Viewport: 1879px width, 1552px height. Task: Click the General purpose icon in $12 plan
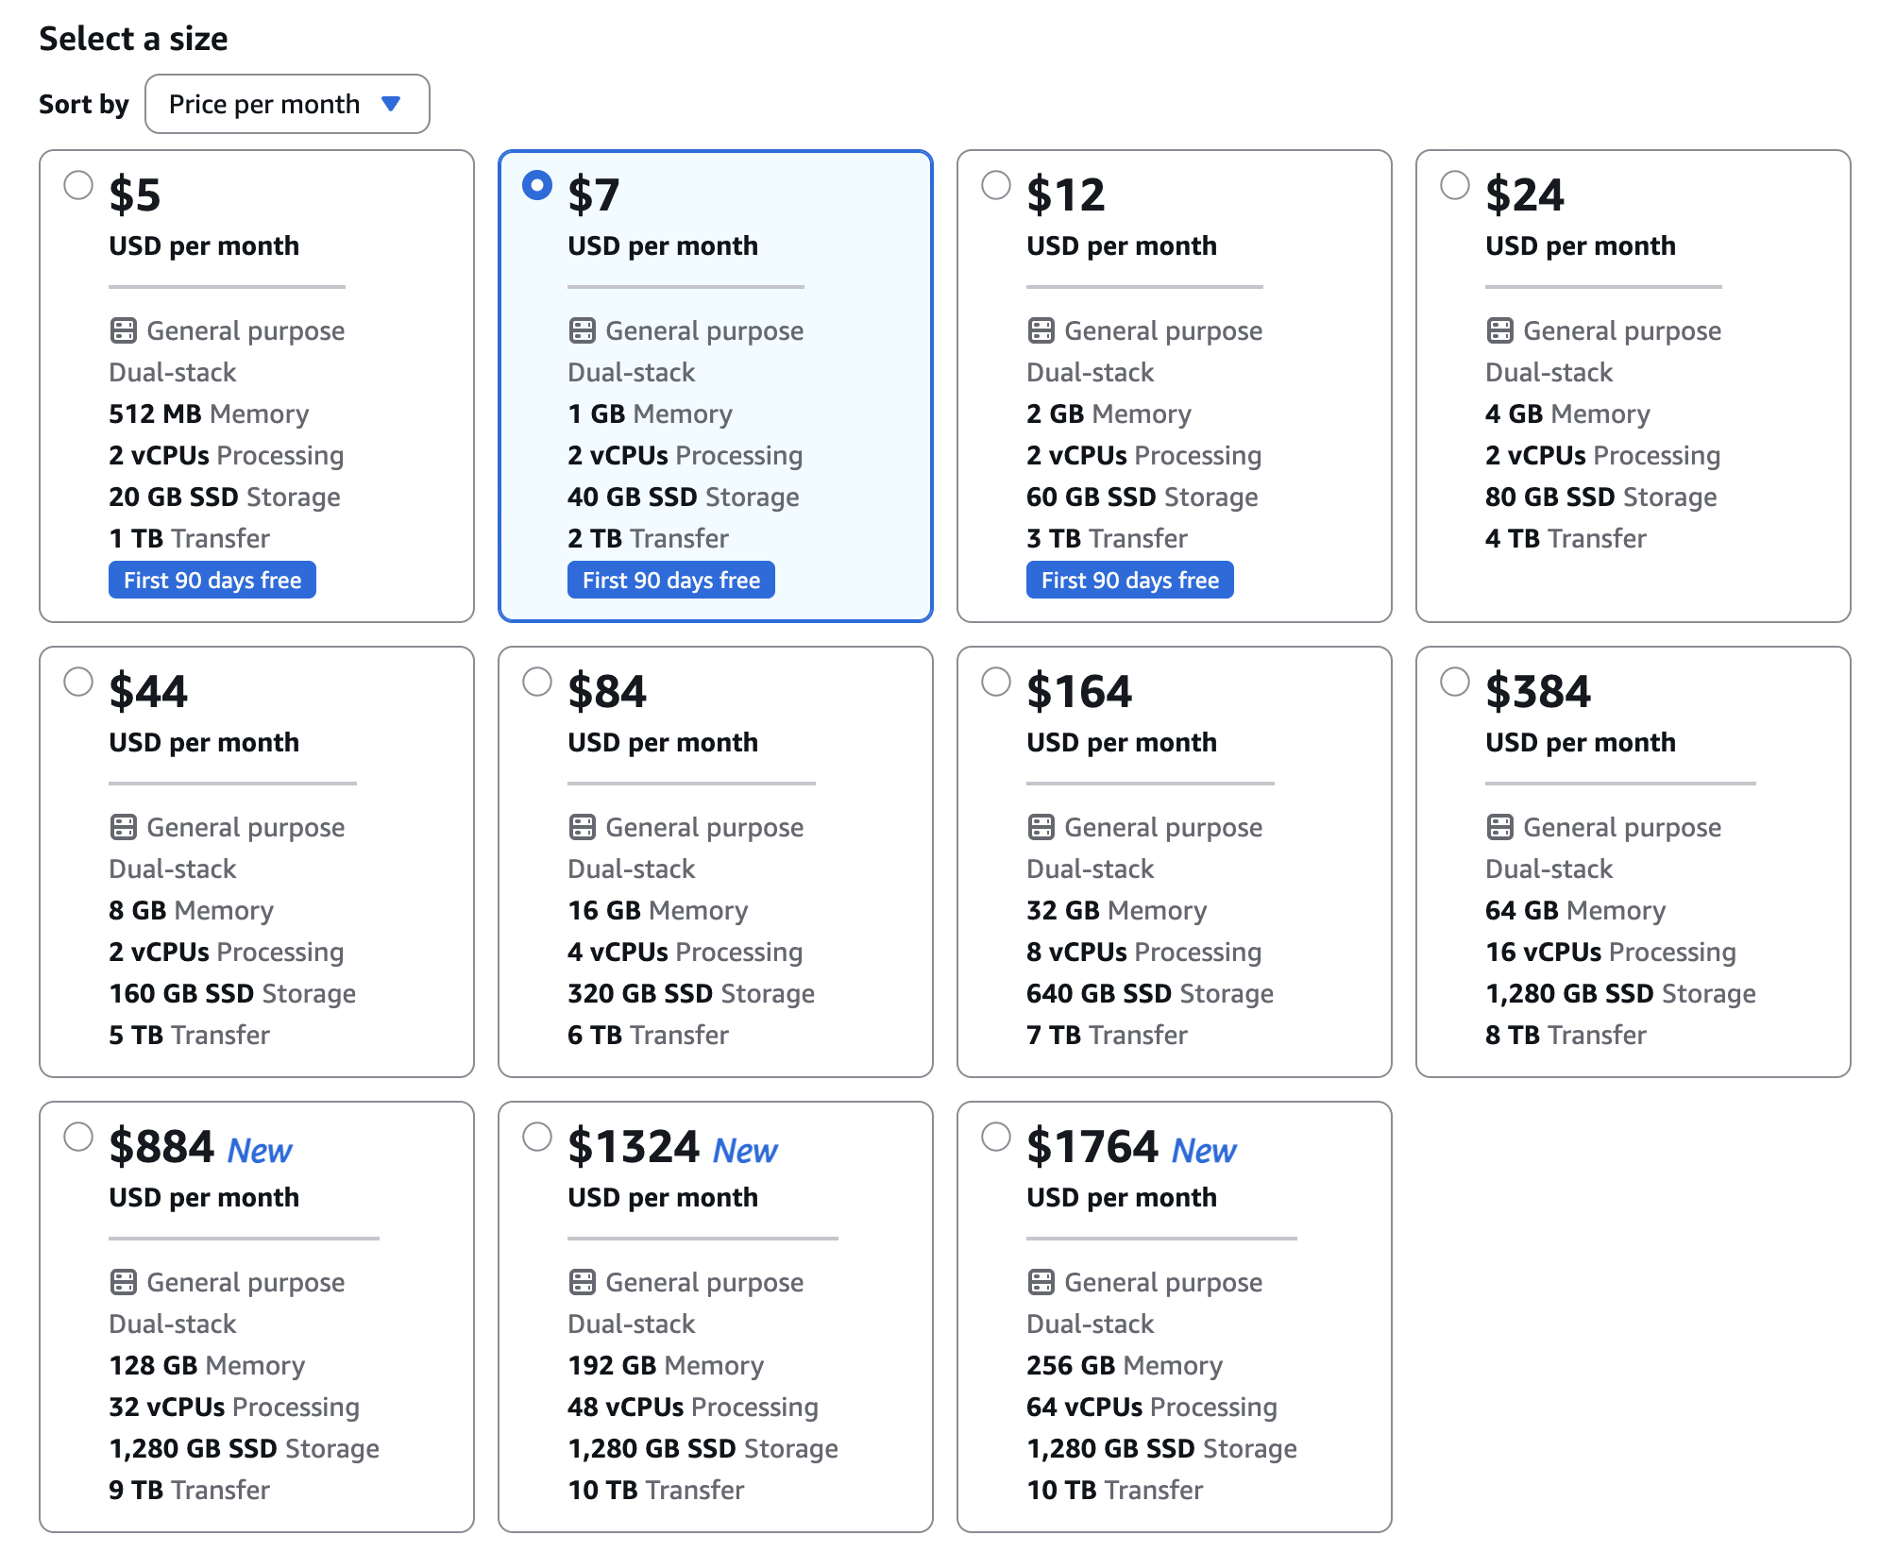(1041, 330)
